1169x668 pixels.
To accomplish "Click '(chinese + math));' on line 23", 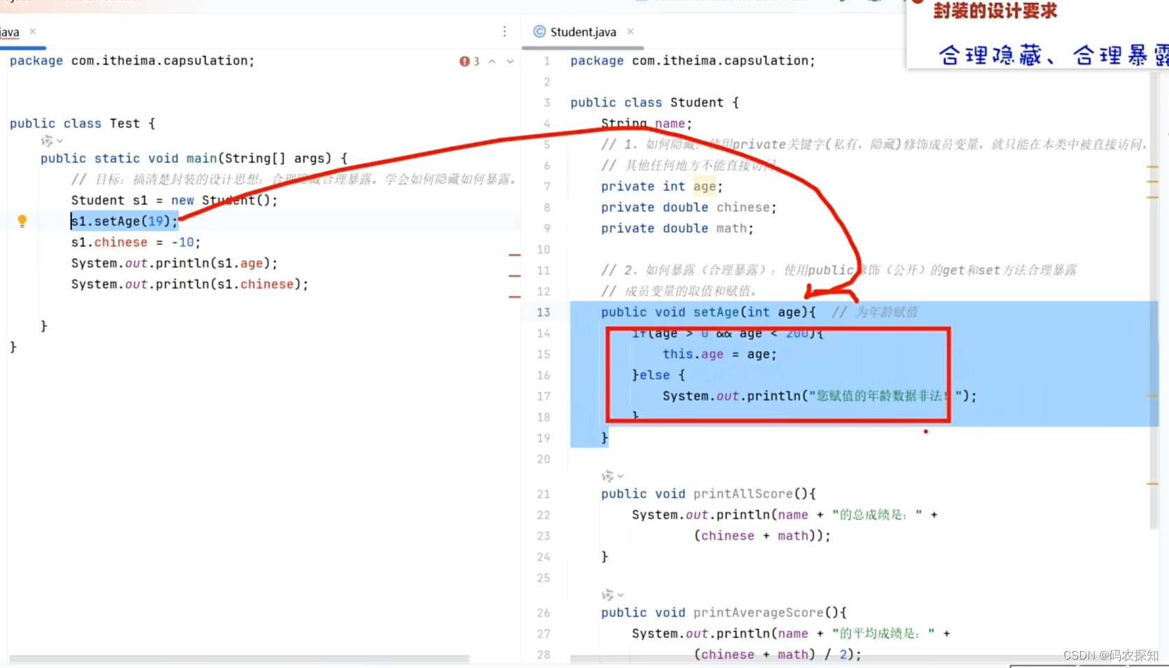I will click(762, 536).
